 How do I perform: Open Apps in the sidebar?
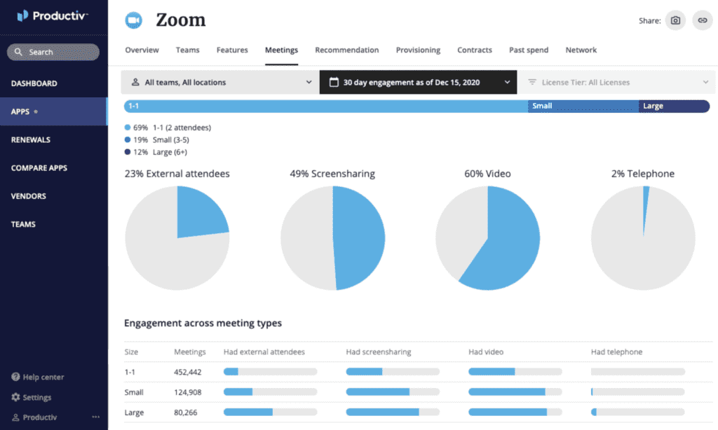(54, 111)
